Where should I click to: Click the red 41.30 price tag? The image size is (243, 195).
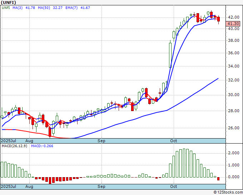(233, 24)
